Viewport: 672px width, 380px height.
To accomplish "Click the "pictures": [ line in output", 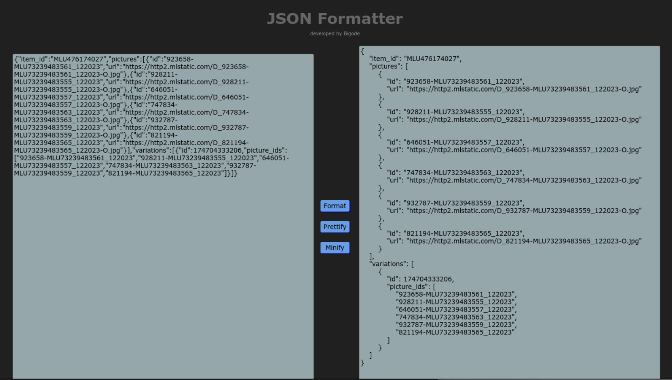I will [x=388, y=66].
